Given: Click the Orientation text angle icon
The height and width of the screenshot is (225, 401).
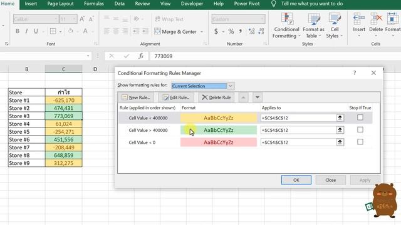Looking at the screenshot, I should point(137,19).
